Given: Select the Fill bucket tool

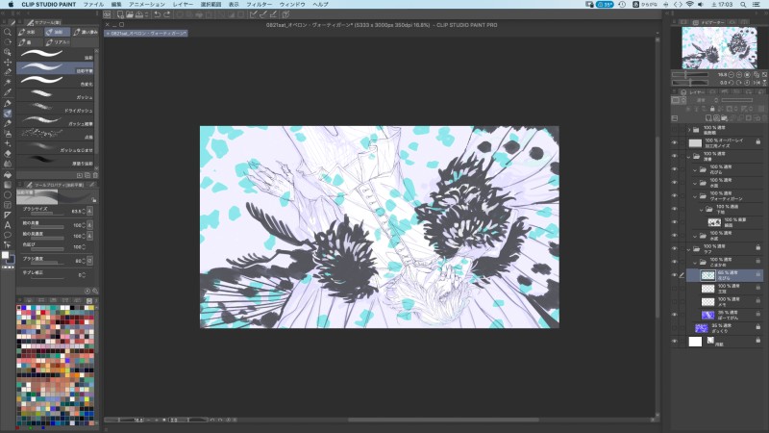Looking at the screenshot, I should tap(8, 175).
